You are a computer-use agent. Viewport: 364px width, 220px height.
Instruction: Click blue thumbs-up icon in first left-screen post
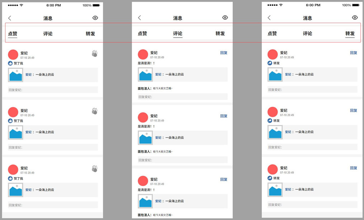tap(10, 63)
